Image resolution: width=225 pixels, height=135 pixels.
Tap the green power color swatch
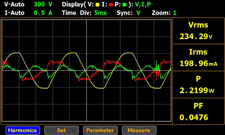[124, 5]
